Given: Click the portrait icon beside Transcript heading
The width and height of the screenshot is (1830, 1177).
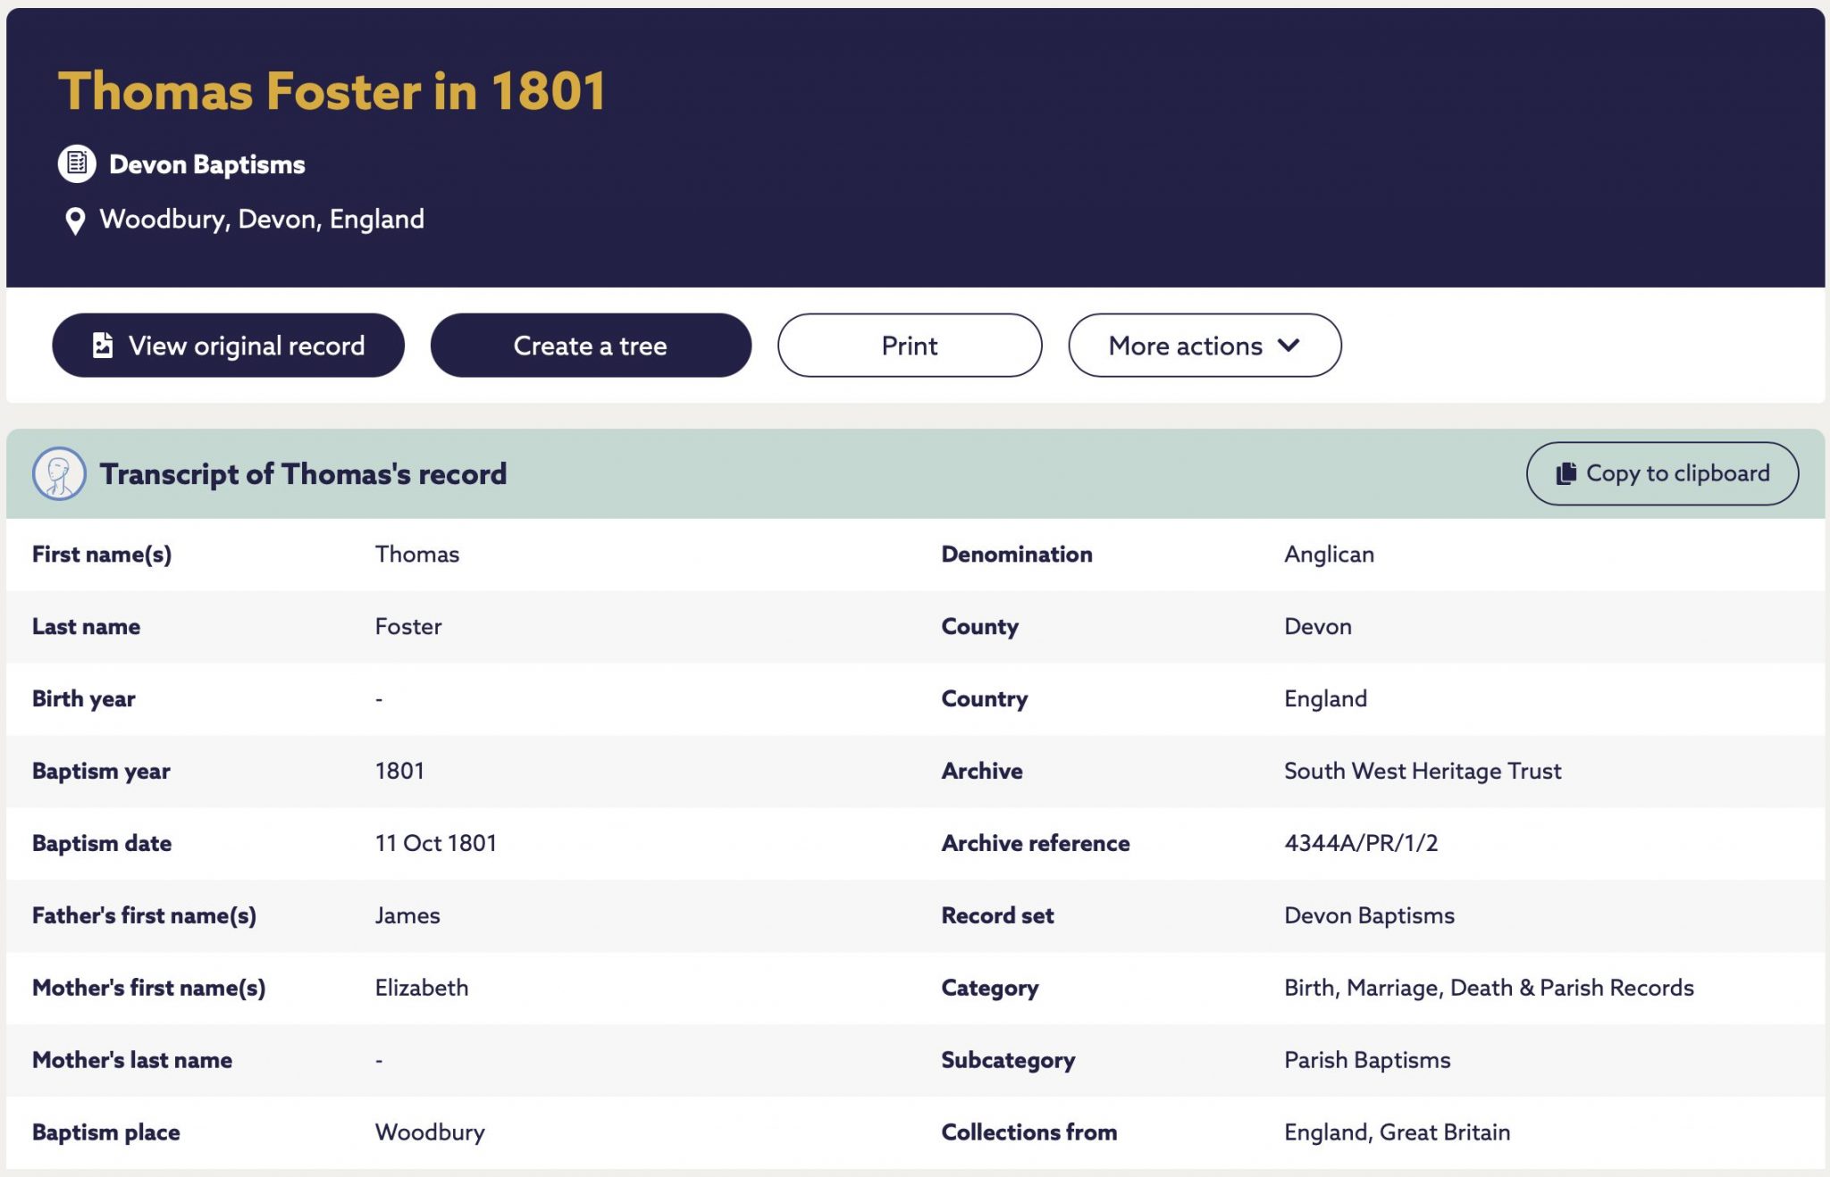Looking at the screenshot, I should 59,473.
